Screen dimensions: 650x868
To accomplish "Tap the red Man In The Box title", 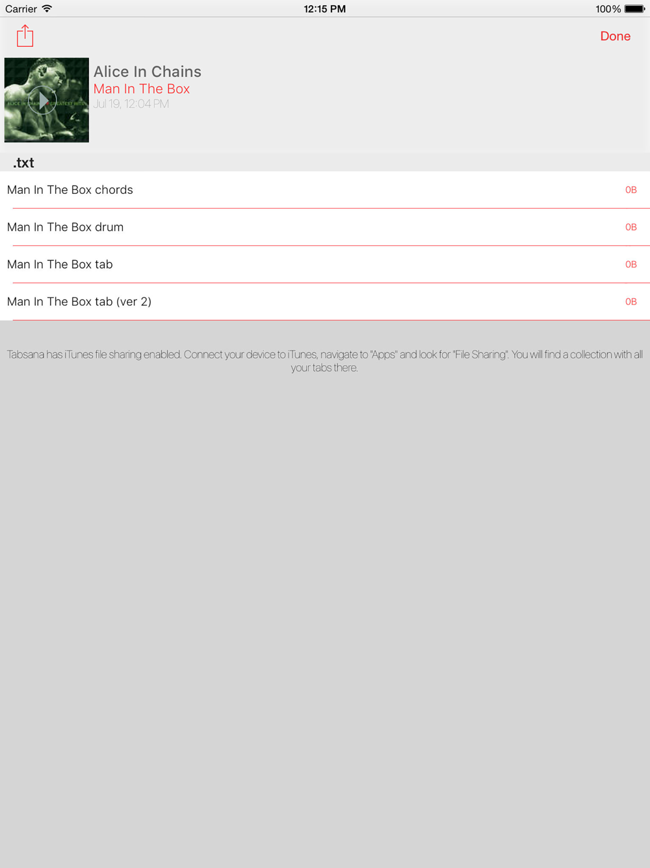I will coord(142,89).
